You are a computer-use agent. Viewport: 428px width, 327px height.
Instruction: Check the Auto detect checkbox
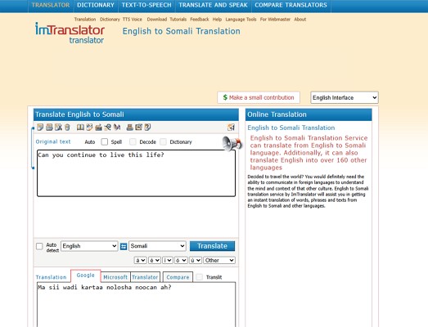(39, 246)
